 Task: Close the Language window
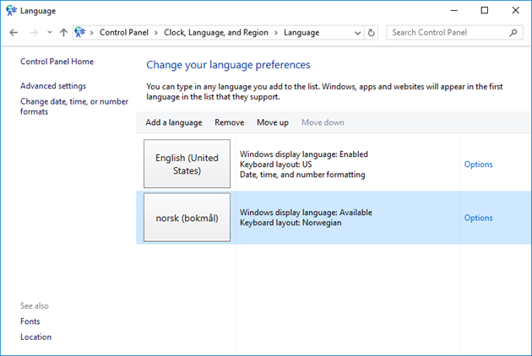pyautogui.click(x=516, y=10)
